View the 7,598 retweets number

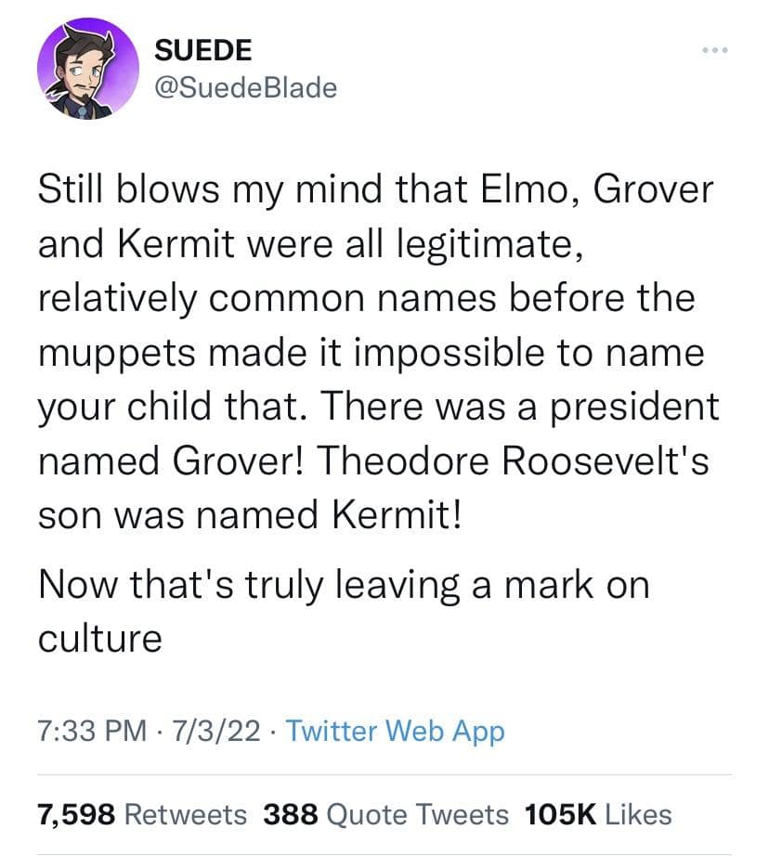coord(76,814)
